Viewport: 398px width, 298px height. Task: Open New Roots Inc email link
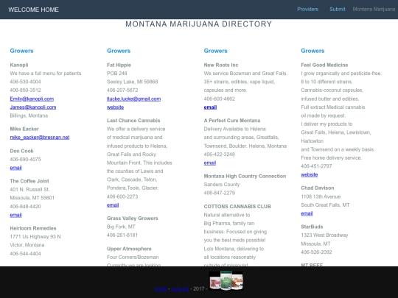point(210,107)
